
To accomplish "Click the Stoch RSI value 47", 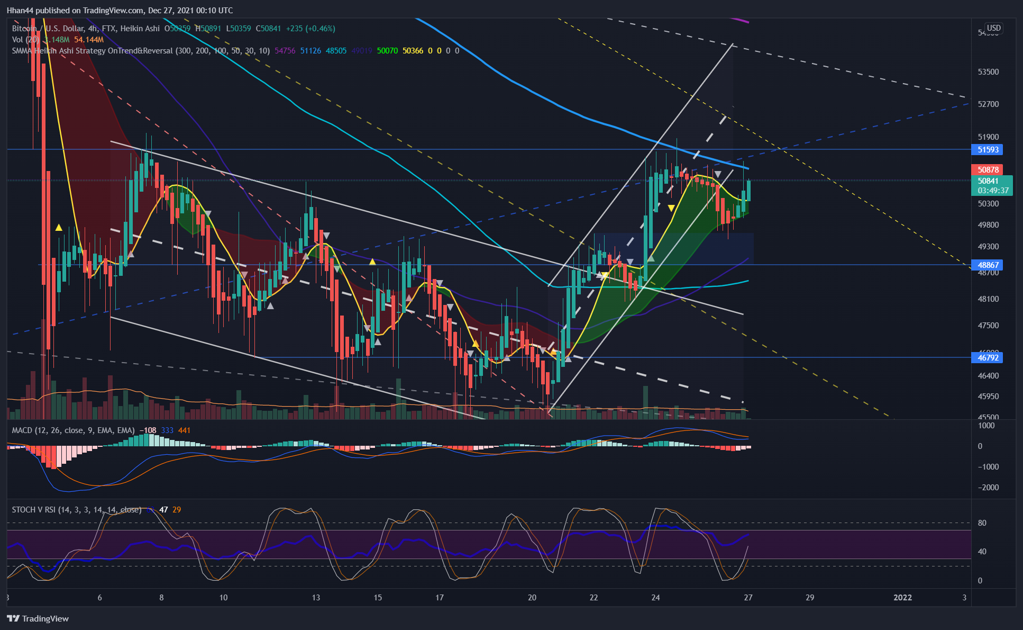I will pyautogui.click(x=163, y=510).
